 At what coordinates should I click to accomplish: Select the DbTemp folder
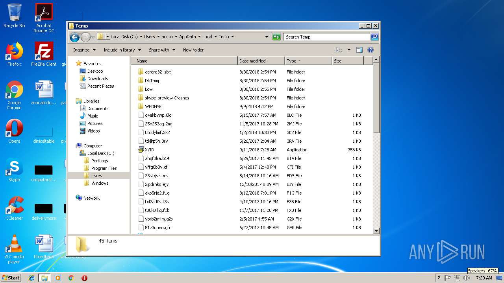coord(152,81)
